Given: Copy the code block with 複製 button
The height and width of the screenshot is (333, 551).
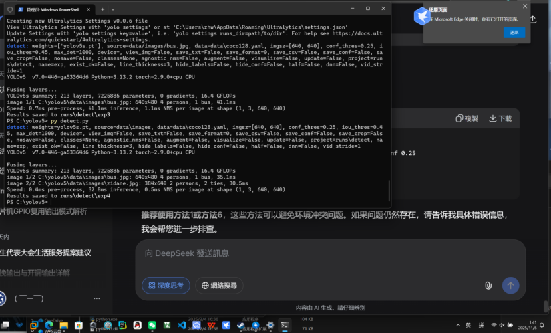Looking at the screenshot, I should click(x=466, y=118).
